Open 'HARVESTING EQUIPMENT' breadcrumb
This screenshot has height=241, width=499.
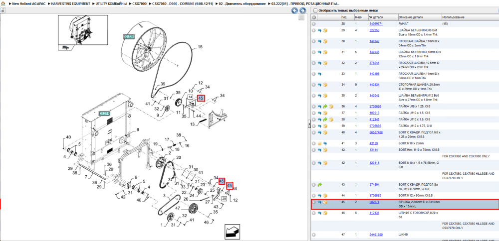pyautogui.click(x=71, y=4)
